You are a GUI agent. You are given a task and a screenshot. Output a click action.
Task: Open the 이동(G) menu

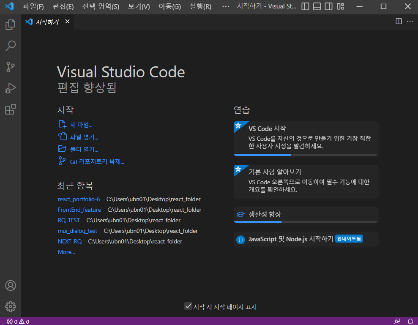pos(170,6)
